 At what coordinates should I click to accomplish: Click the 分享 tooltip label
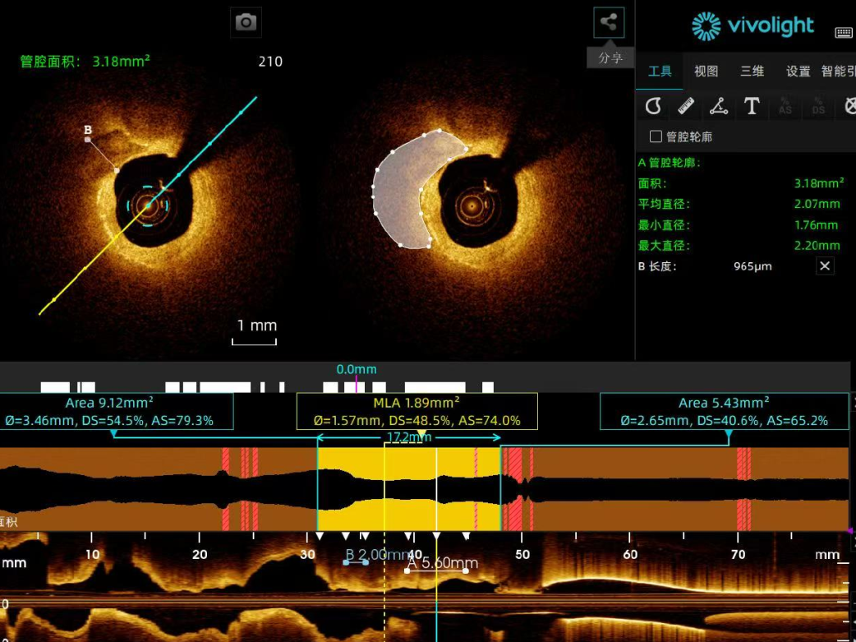coord(610,58)
